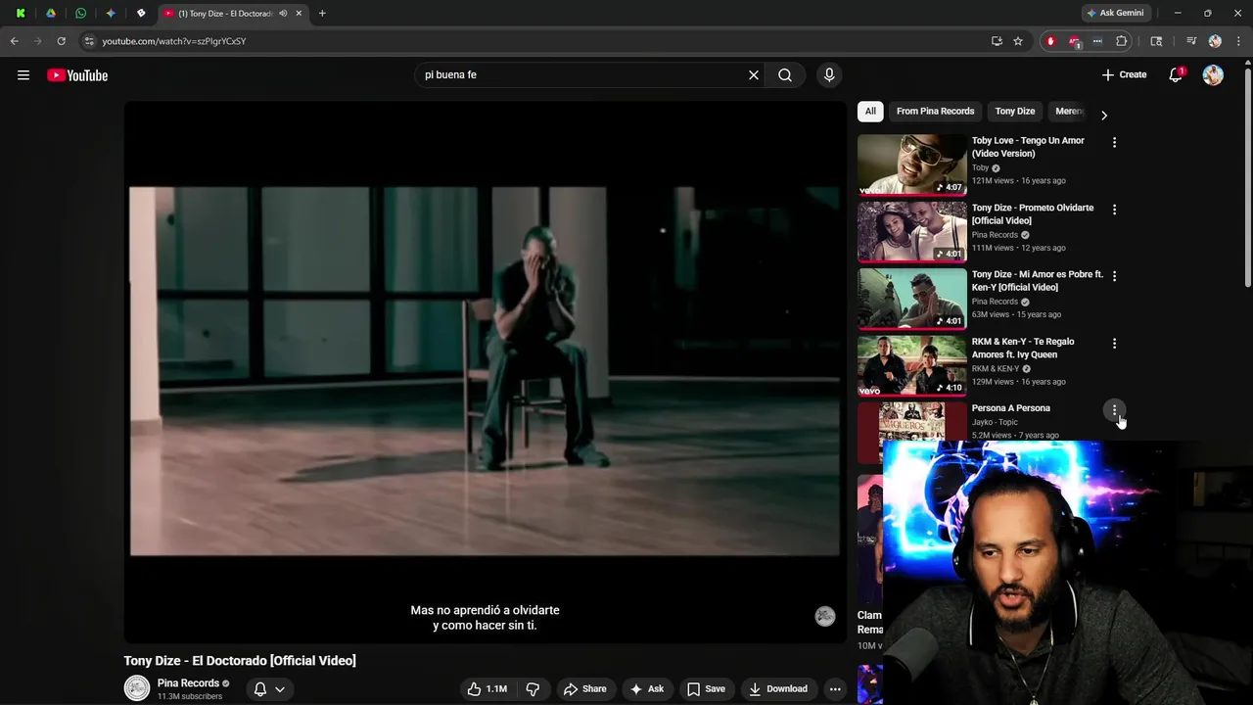The height and width of the screenshot is (705, 1253).
Task: Click the search magnifier button
Action: (785, 74)
